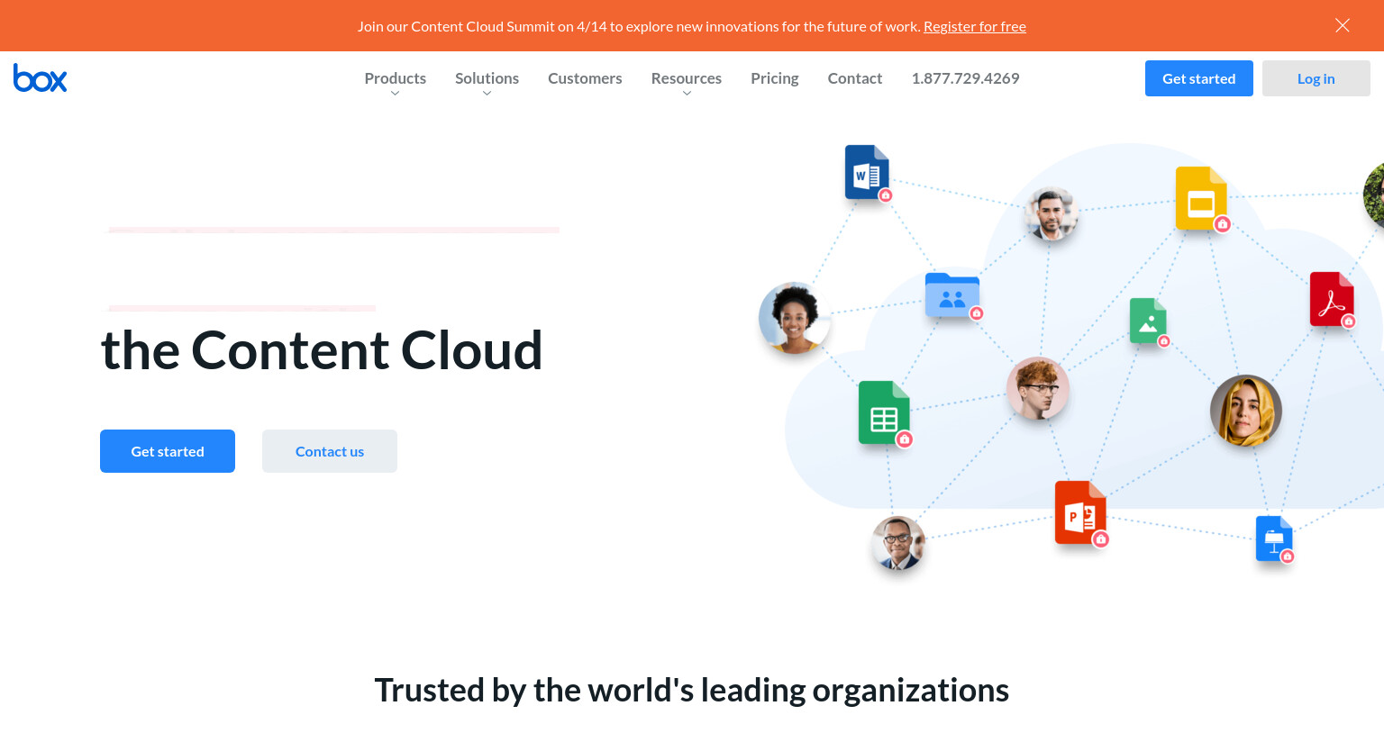
Task: Click the blue Word document icon
Action: [867, 172]
